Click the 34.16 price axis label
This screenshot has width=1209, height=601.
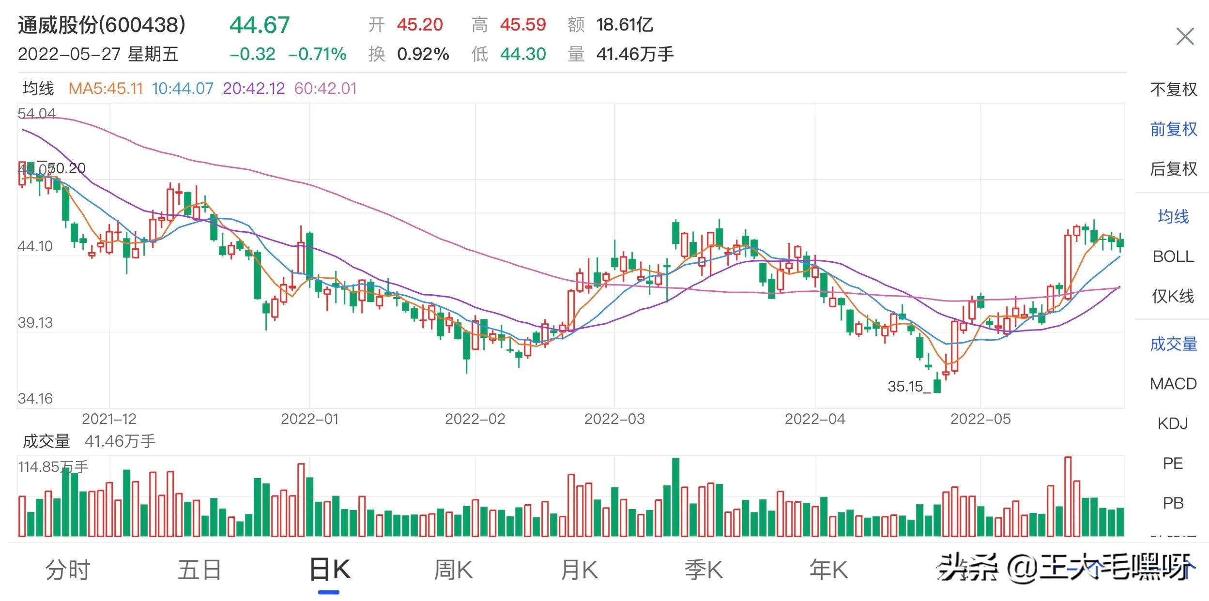[x=35, y=399]
